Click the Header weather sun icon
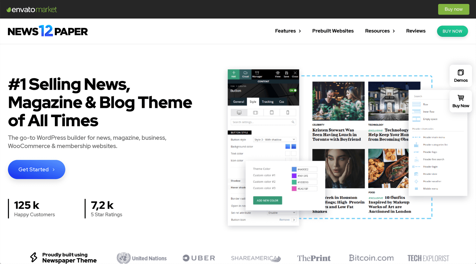The image size is (476, 264). [416, 181]
